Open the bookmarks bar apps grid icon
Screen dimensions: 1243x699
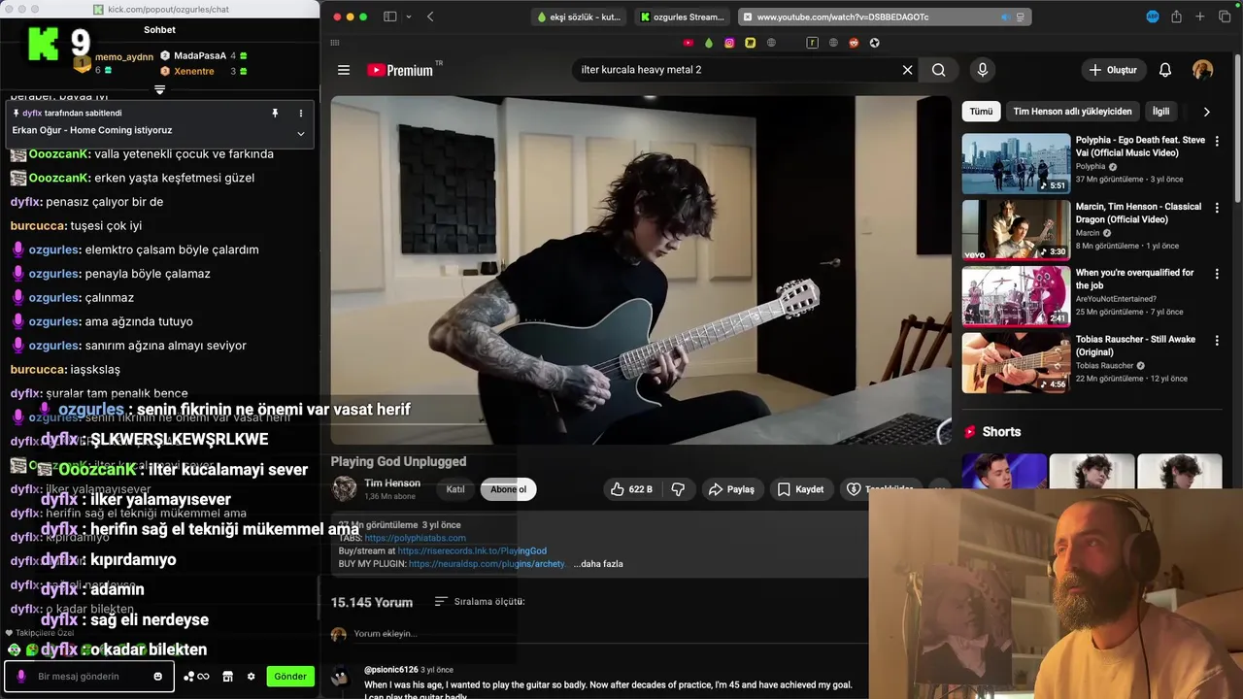click(x=335, y=43)
